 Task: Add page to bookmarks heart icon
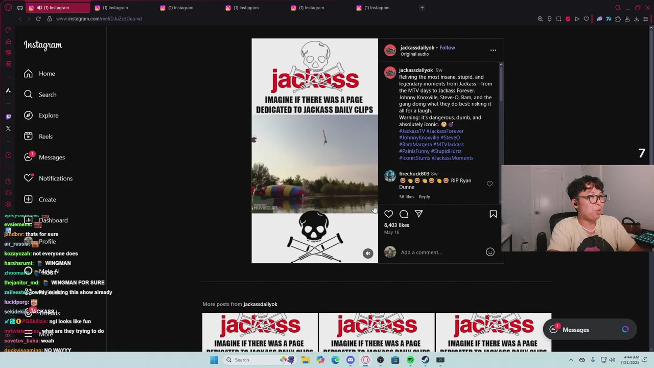586,19
